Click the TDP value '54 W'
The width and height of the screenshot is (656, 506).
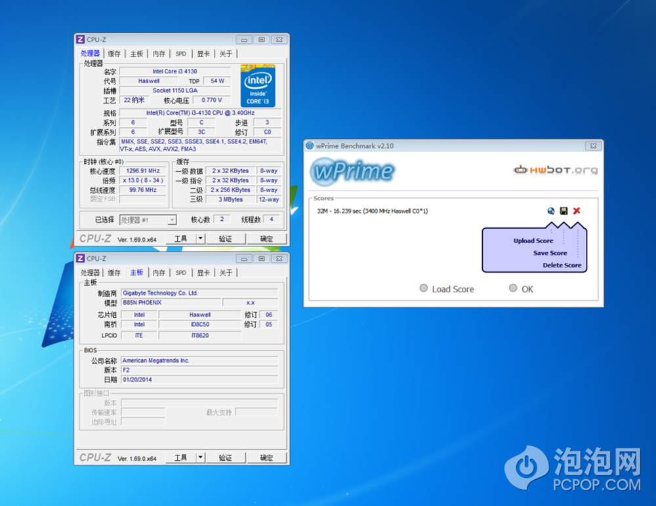[217, 81]
